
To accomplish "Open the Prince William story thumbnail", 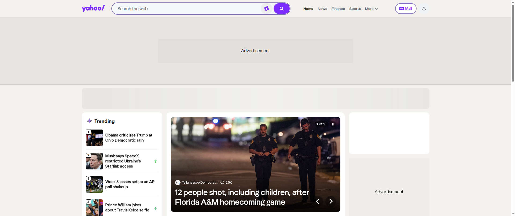I will pyautogui.click(x=94, y=208).
